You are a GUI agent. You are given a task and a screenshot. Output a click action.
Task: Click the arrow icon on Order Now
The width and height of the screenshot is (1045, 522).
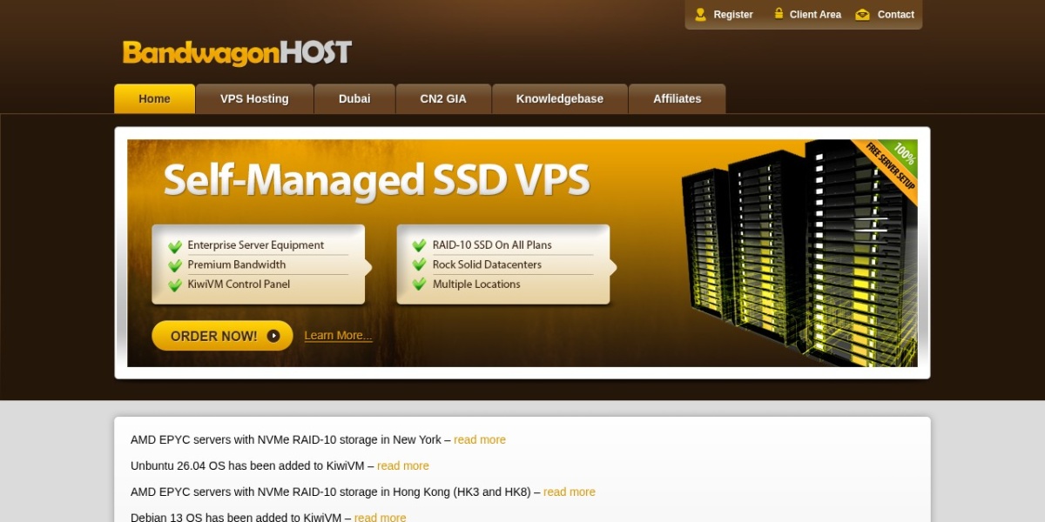273,336
